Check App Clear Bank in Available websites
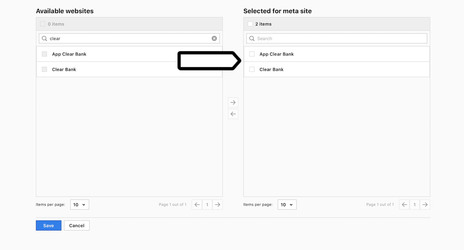This screenshot has width=464, height=250. [x=44, y=54]
